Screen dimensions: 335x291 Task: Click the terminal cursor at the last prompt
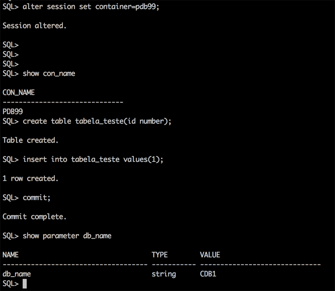coord(25,283)
